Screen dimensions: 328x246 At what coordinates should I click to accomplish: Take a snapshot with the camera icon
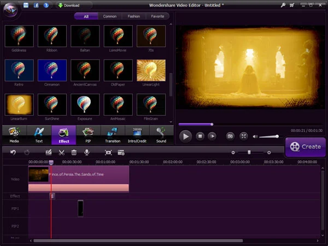pyautogui.click(x=230, y=136)
